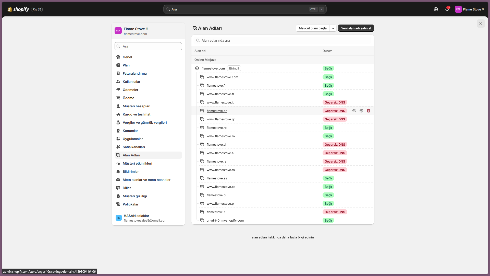Screen dimensions: 490x276
Task: Click the globe icon beside flamestove.com
Action: [x=197, y=68]
